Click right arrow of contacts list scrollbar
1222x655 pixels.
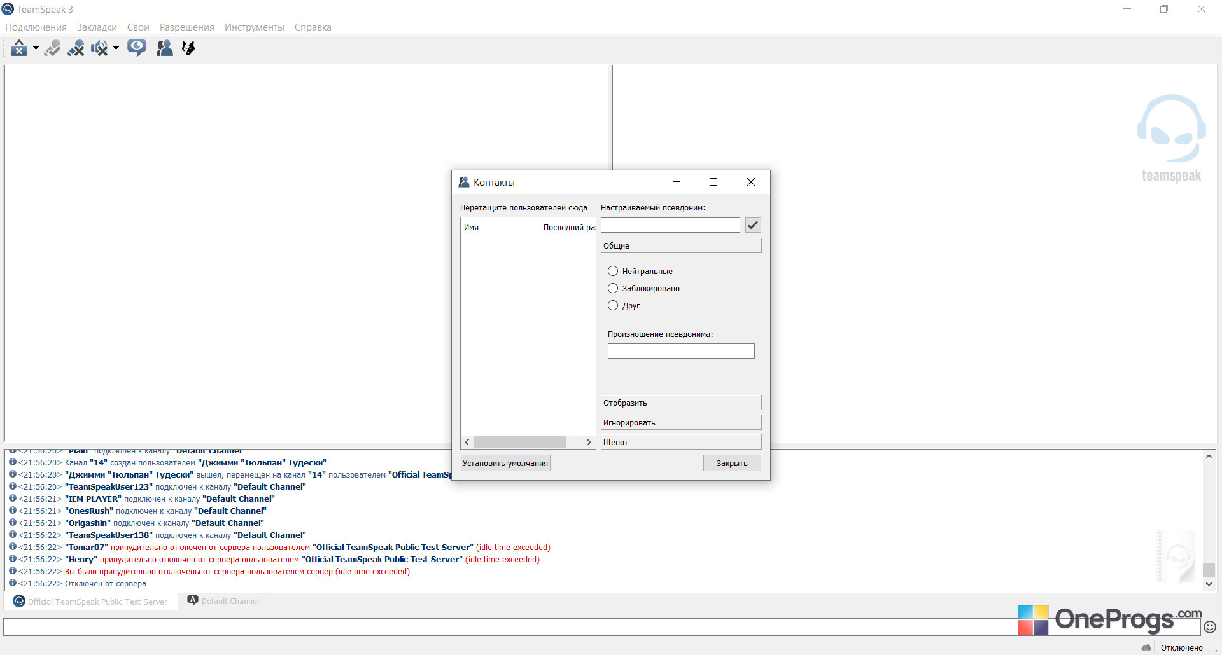[x=589, y=442]
